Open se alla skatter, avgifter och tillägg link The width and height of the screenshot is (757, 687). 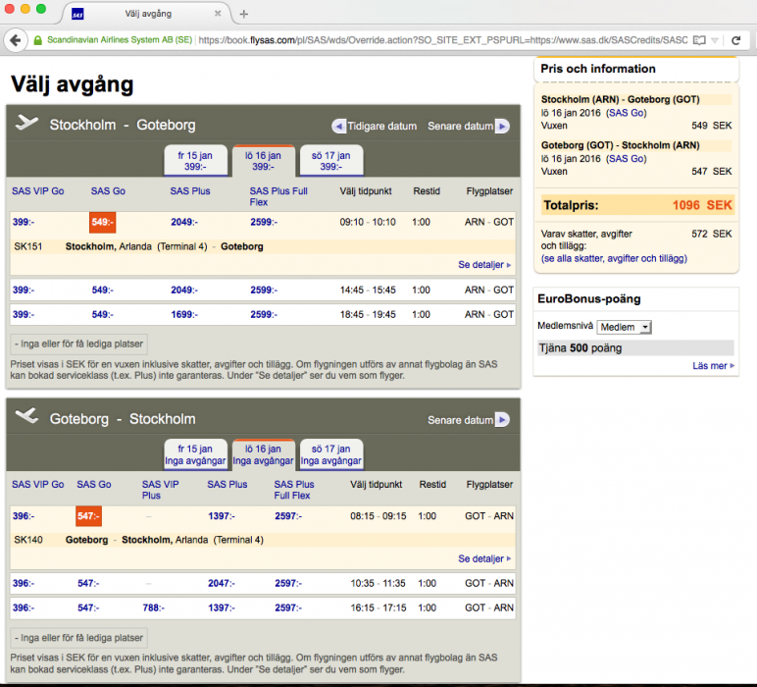click(x=614, y=258)
